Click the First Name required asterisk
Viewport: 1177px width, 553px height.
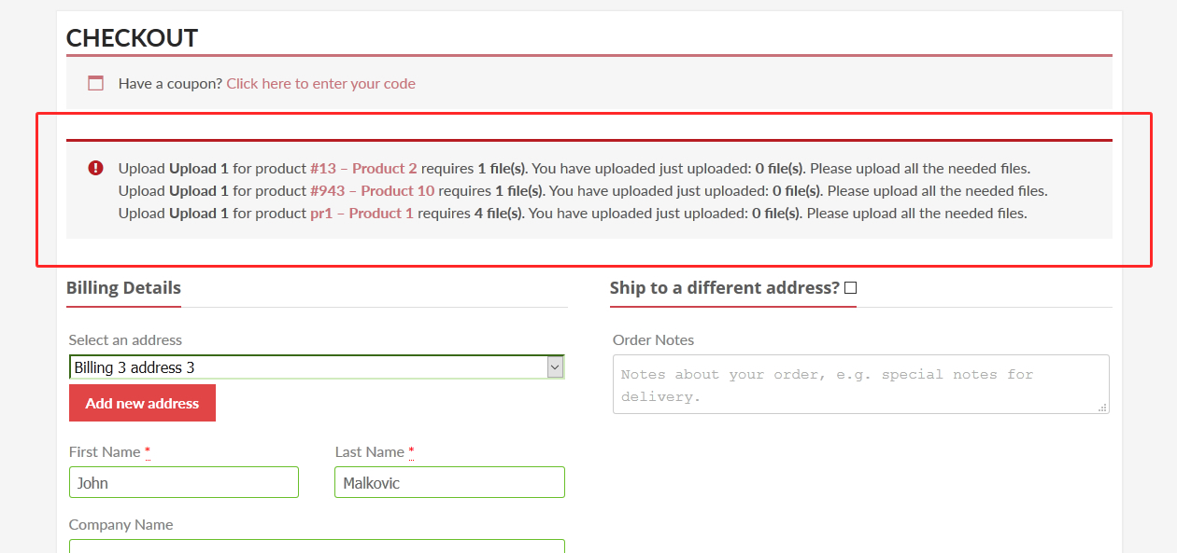coord(148,452)
